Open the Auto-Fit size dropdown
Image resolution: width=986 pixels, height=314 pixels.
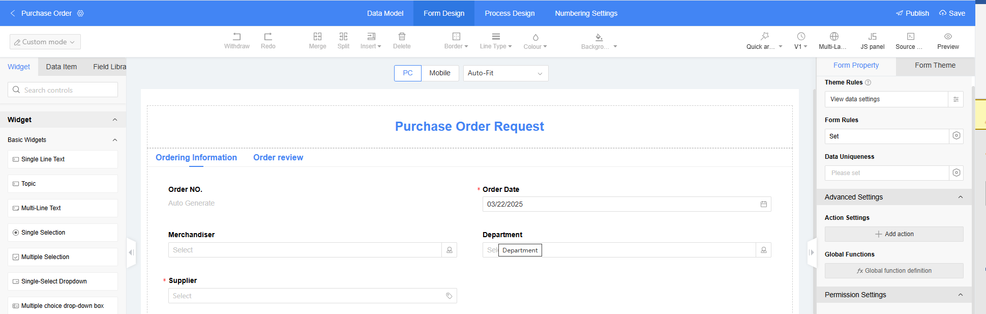(x=505, y=73)
